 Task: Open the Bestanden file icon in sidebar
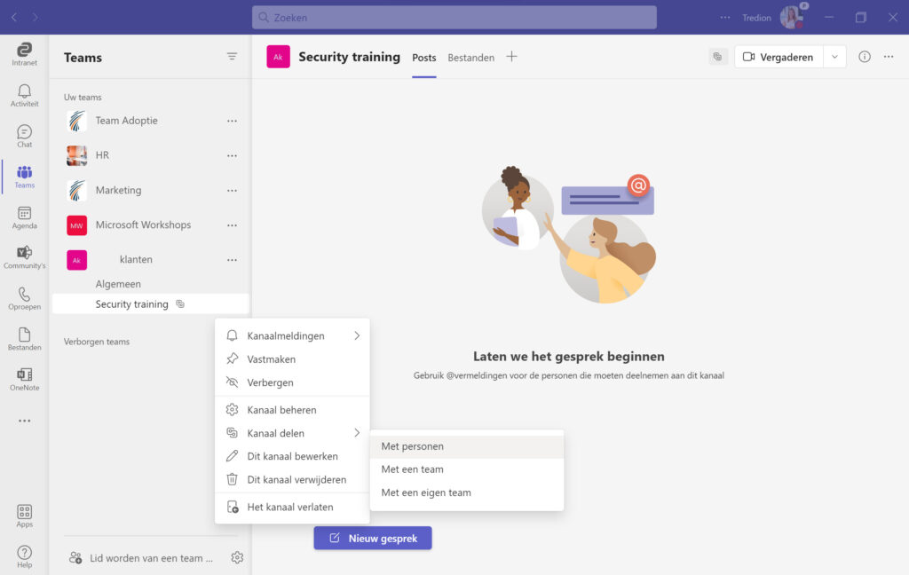[x=24, y=338]
